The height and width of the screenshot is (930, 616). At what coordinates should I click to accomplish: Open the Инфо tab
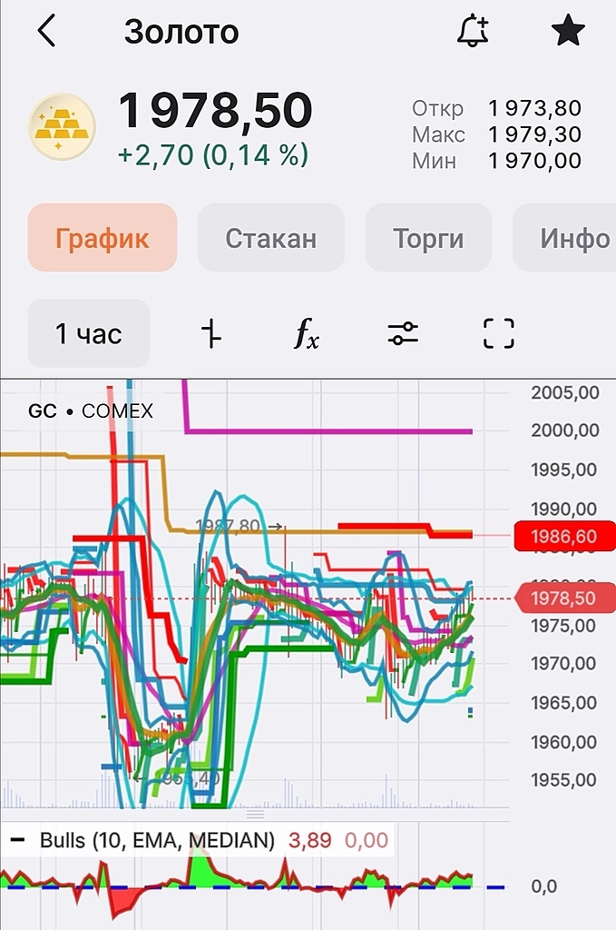click(573, 238)
